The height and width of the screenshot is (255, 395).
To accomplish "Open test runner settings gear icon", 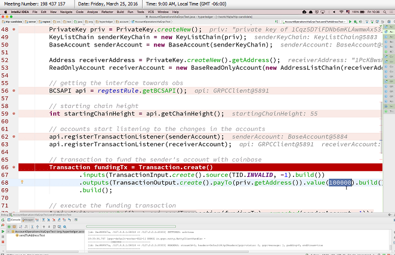I will pyautogui.click(x=64, y=226).
